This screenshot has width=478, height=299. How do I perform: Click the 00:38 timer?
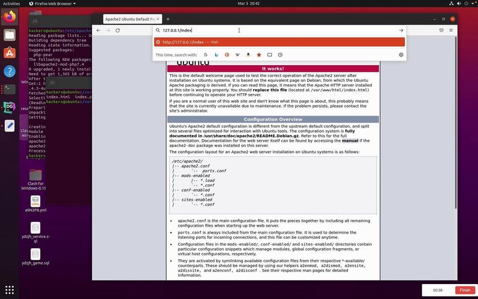(437, 290)
